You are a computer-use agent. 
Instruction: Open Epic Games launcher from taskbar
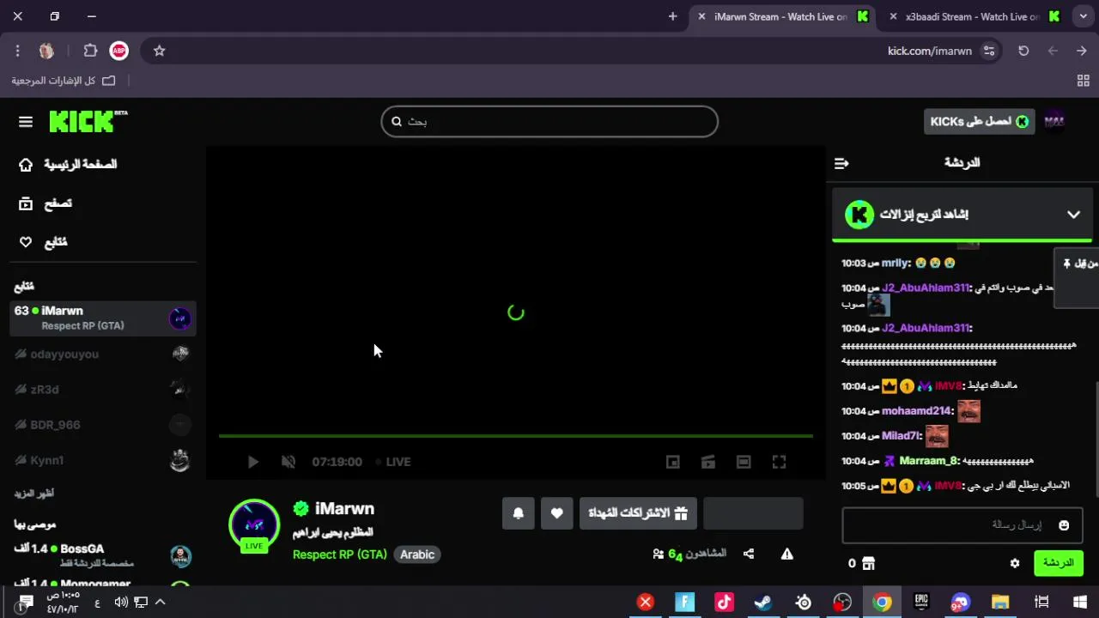[x=921, y=603]
